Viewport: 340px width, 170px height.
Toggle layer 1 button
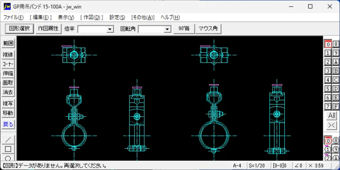(328, 53)
